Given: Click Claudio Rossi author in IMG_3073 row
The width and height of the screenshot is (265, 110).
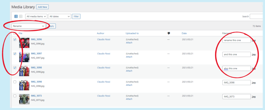Looking at the screenshot, I should coord(104,96).
